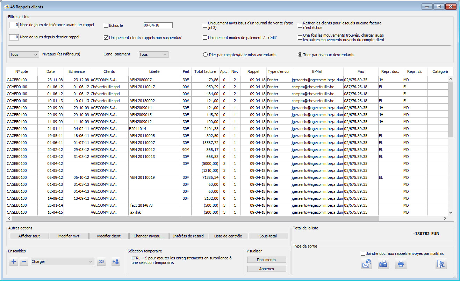The height and width of the screenshot is (281, 460).
Task: Open the Niveaux 'Tous' dropdown
Action: 24,55
